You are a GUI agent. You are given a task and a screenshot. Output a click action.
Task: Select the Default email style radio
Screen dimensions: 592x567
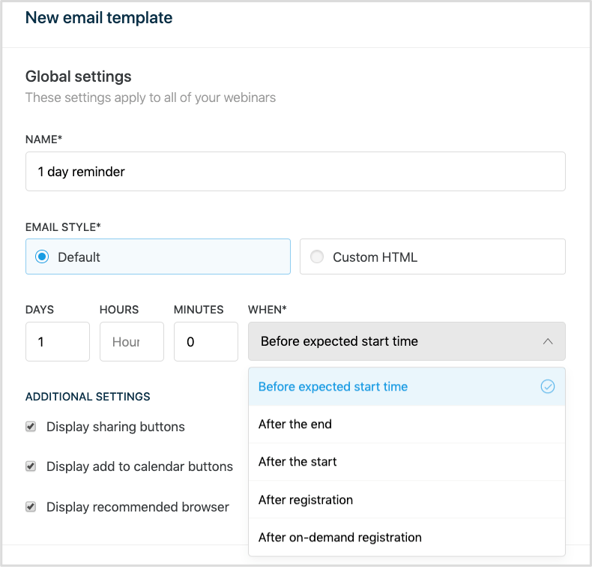[x=42, y=256]
